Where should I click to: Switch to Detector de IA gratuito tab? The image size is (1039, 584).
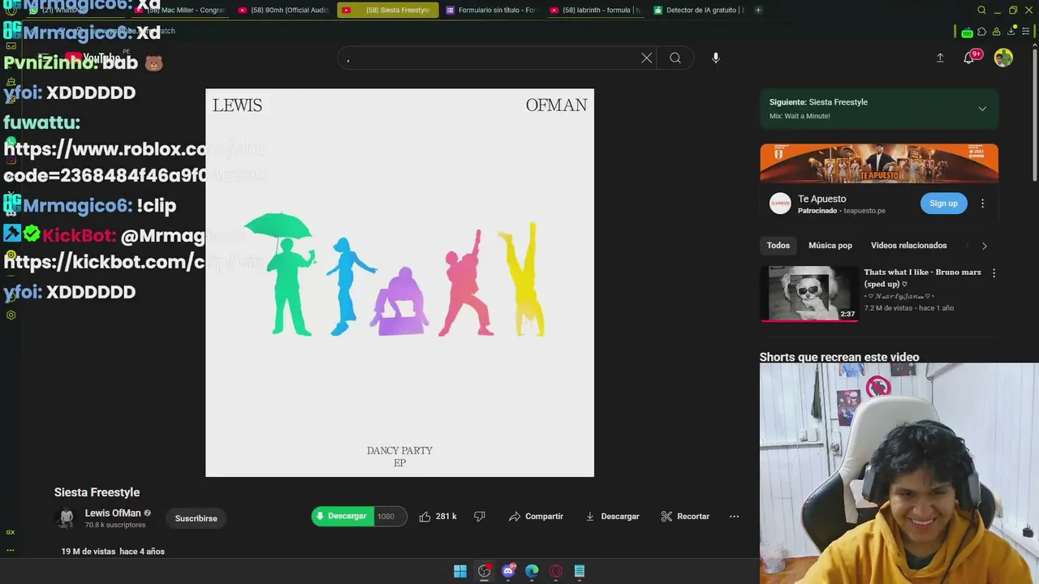[x=700, y=10]
